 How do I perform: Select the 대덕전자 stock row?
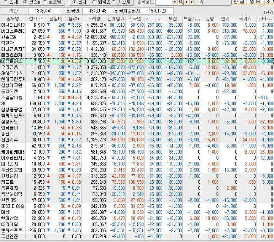137,164
